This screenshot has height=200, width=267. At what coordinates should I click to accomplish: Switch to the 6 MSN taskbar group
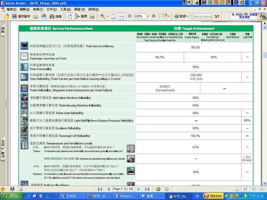point(73,196)
